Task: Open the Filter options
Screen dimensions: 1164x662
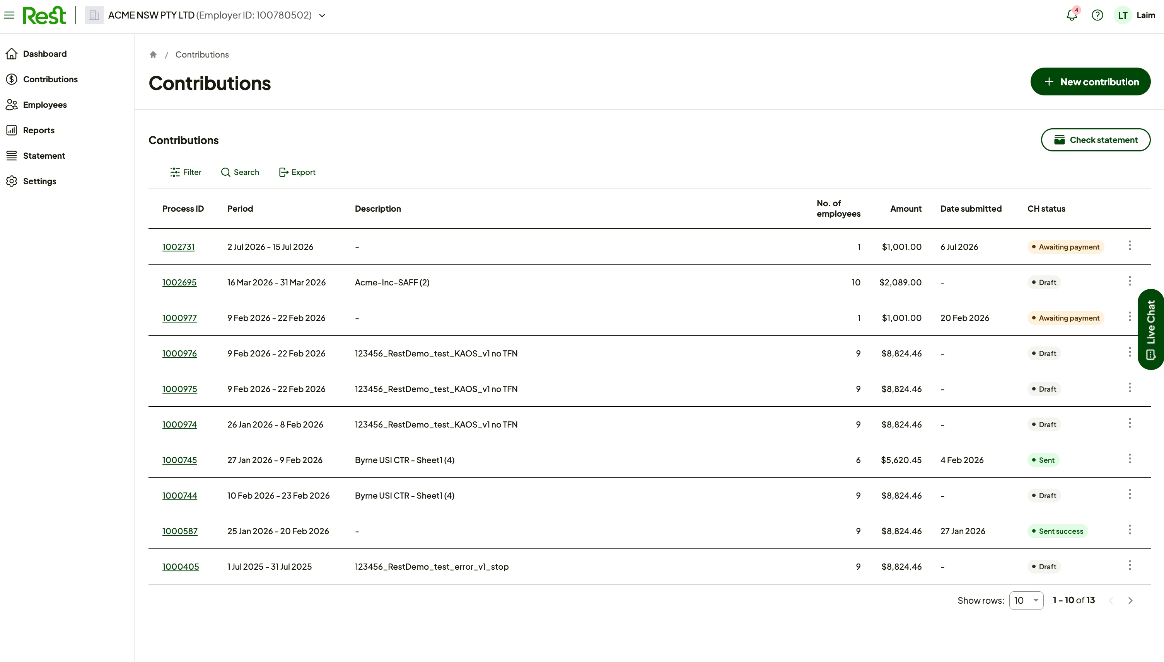Action: 186,172
